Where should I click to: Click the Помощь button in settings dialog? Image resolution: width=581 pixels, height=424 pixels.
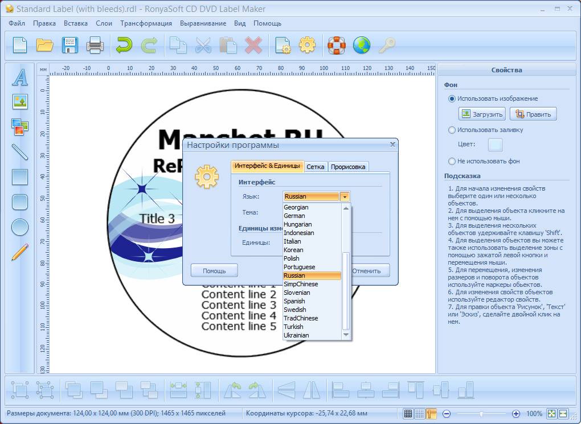(214, 271)
